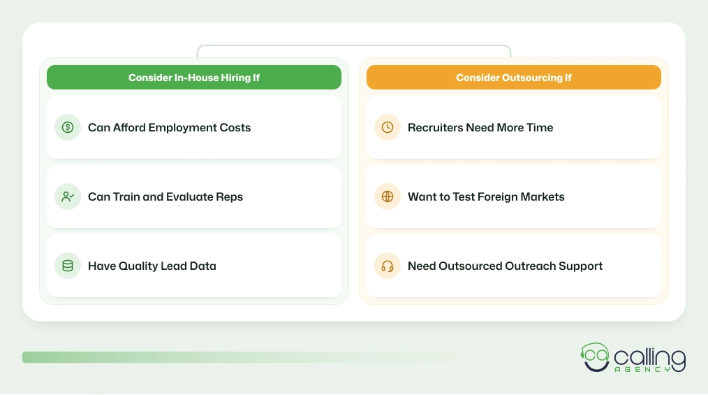Click the clock icon beside Recruiters Need More Time
The height and width of the screenshot is (395, 708).
(x=388, y=127)
